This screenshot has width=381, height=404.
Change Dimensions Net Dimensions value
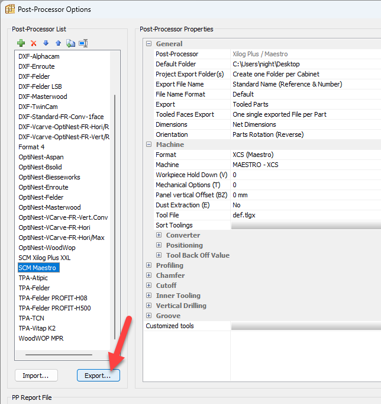coord(306,124)
